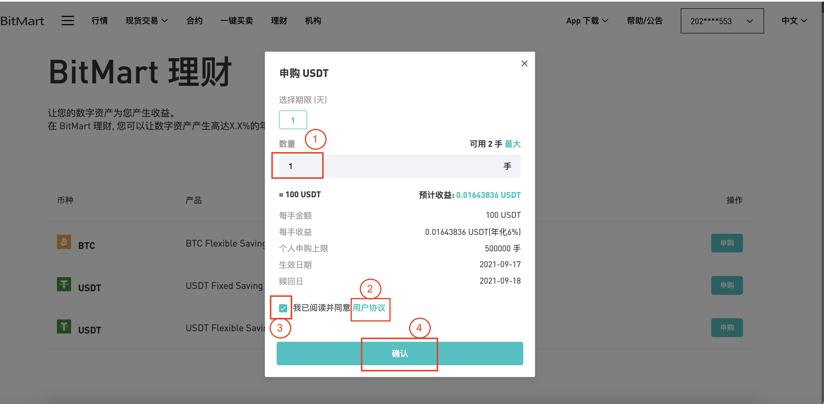The width and height of the screenshot is (824, 404).
Task: Open the 机构 menu item
Action: 313,21
